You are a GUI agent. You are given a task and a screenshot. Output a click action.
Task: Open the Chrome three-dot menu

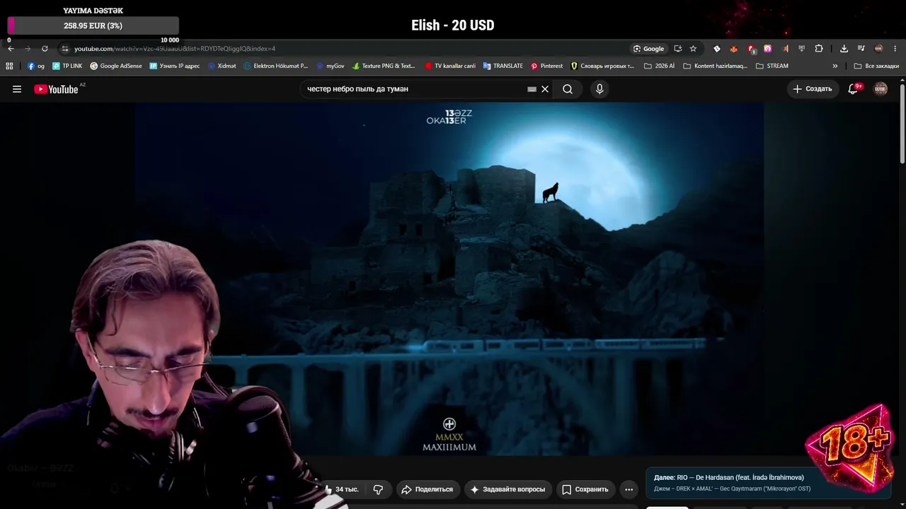pos(896,49)
